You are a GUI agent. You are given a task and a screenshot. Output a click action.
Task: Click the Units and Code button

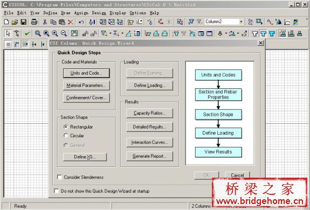[x=86, y=73]
